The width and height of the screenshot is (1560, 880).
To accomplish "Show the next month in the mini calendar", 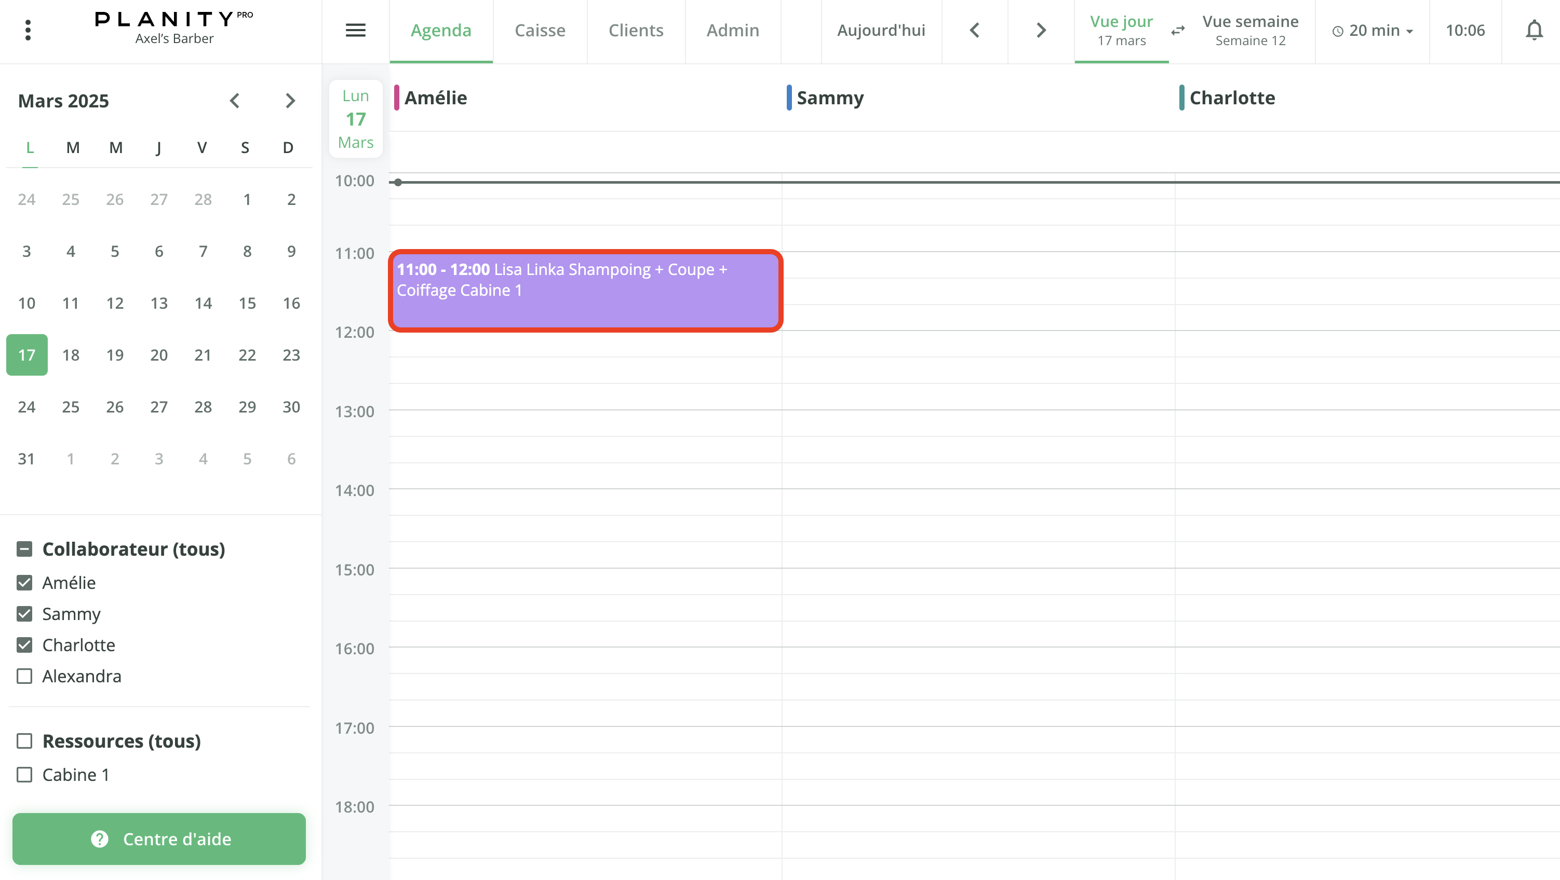I will click(x=289, y=101).
